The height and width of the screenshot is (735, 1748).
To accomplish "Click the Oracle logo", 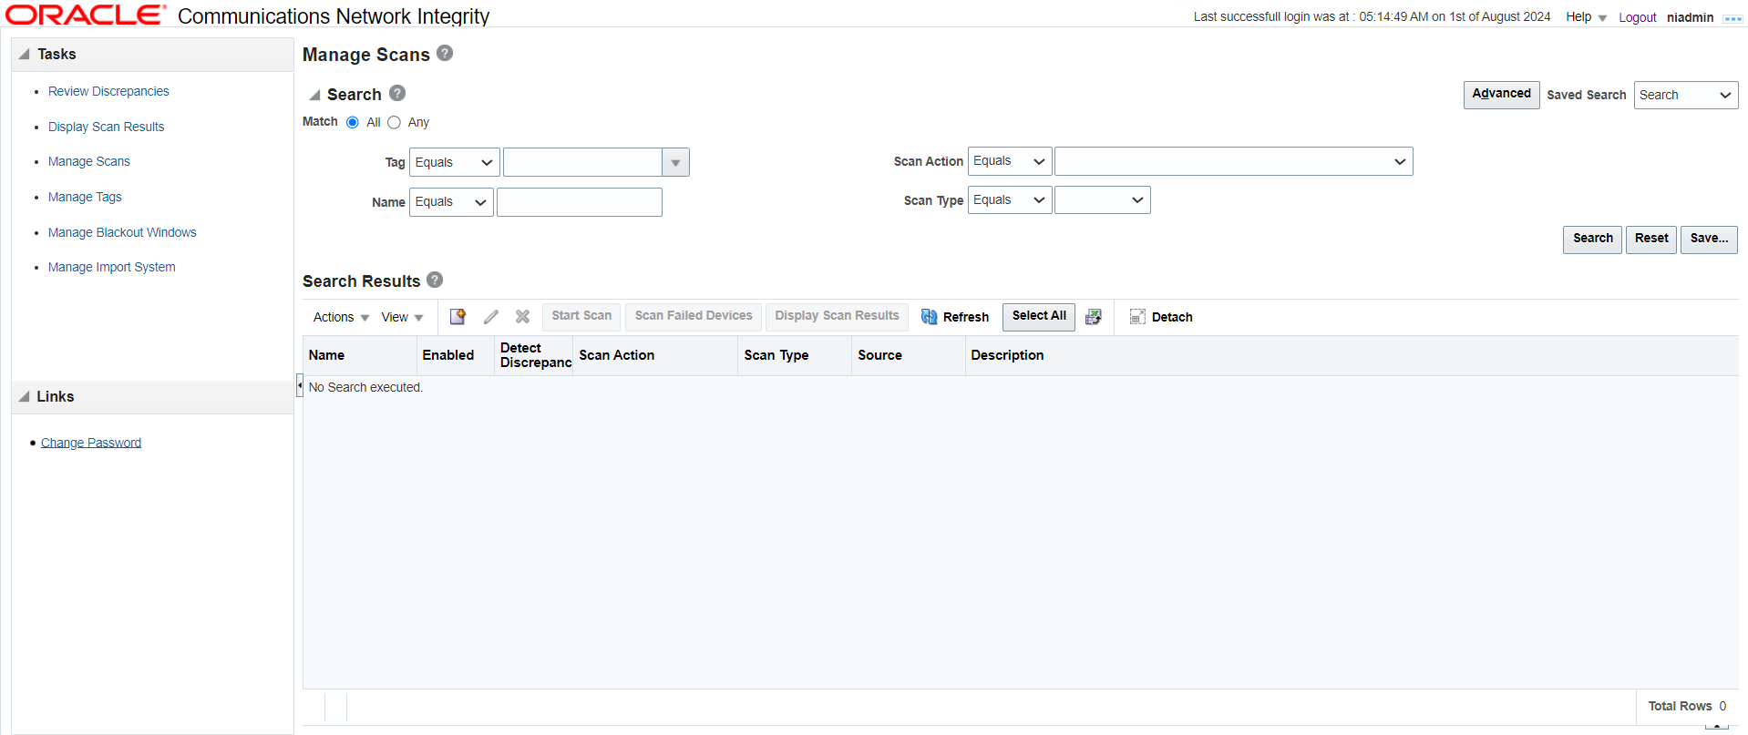I will pyautogui.click(x=86, y=15).
